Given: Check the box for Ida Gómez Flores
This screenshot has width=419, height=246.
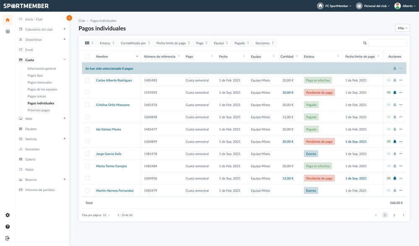Looking at the screenshot, I should pyautogui.click(x=88, y=129).
